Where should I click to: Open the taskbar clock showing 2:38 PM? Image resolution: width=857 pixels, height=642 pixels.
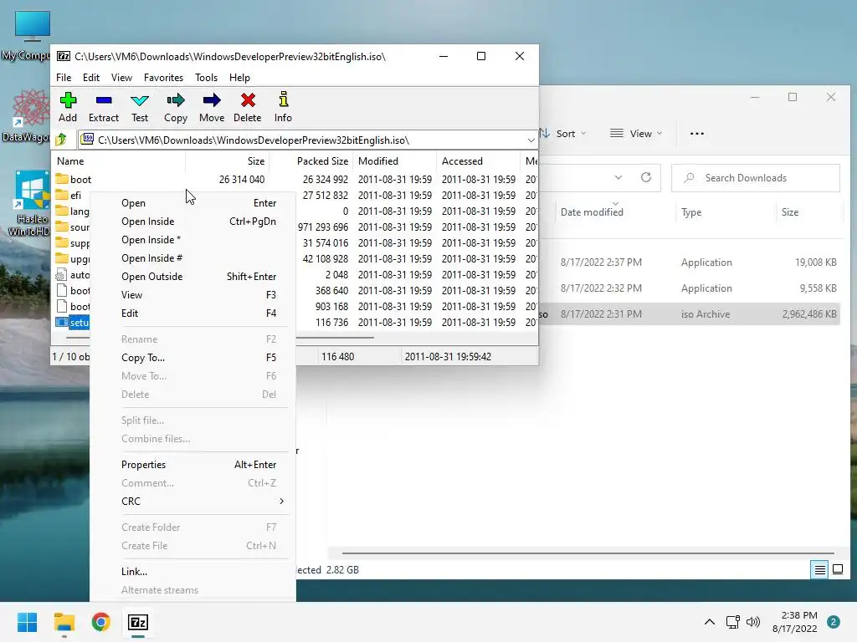pos(795,622)
